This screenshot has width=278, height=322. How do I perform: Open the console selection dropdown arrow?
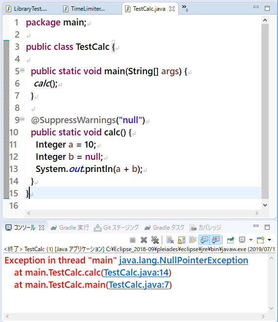point(251,240)
